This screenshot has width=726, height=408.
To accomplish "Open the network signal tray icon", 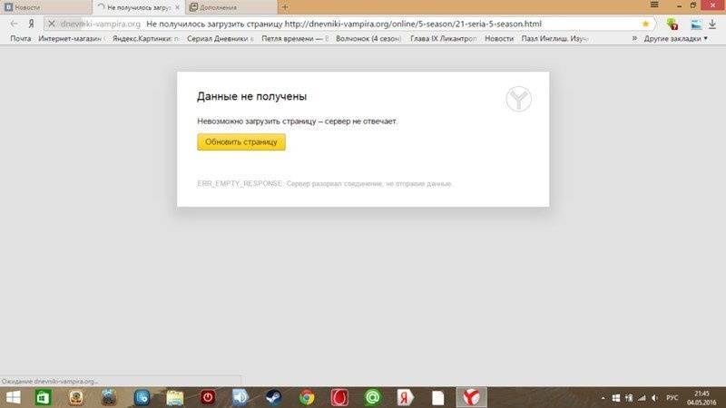I will [642, 398].
